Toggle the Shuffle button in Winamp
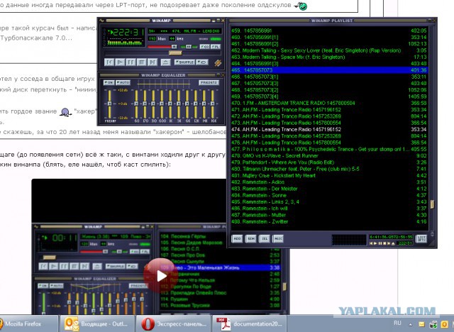454x332 pixels. [184, 62]
